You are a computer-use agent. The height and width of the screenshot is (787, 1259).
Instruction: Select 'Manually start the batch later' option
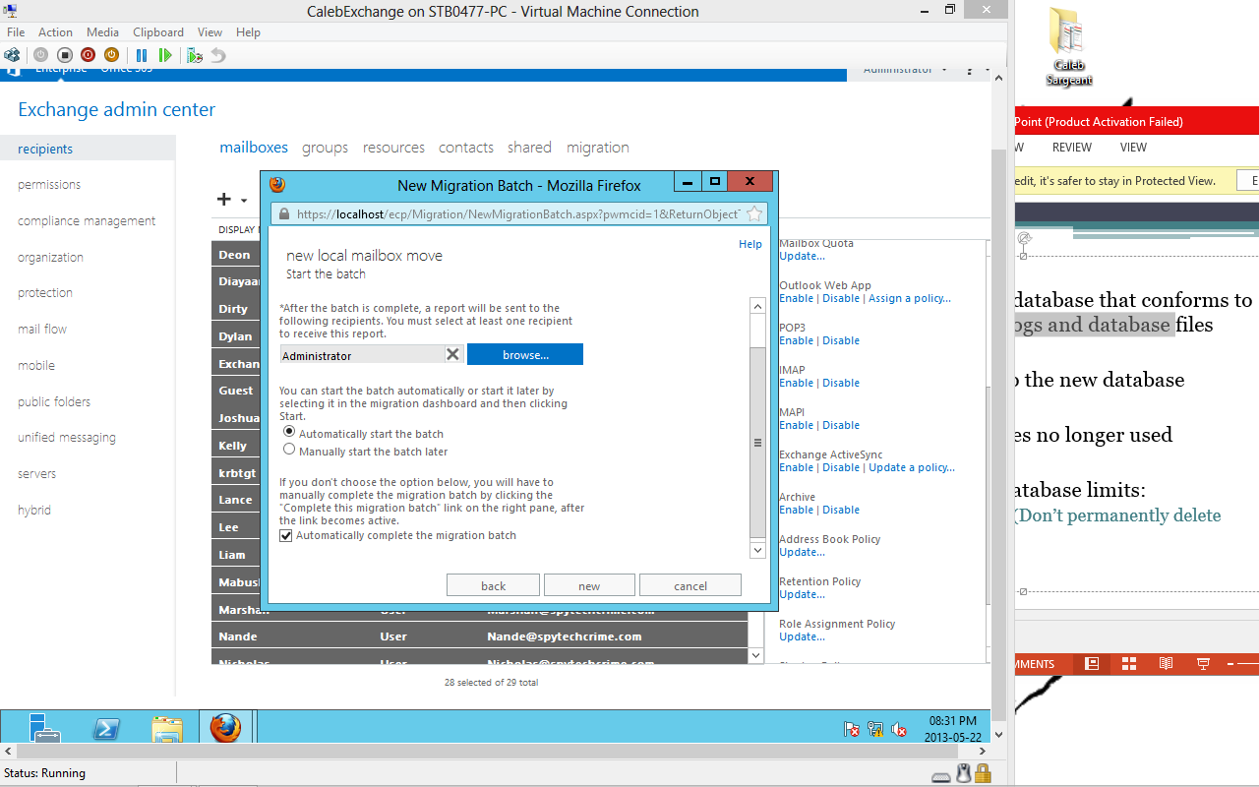[289, 450]
